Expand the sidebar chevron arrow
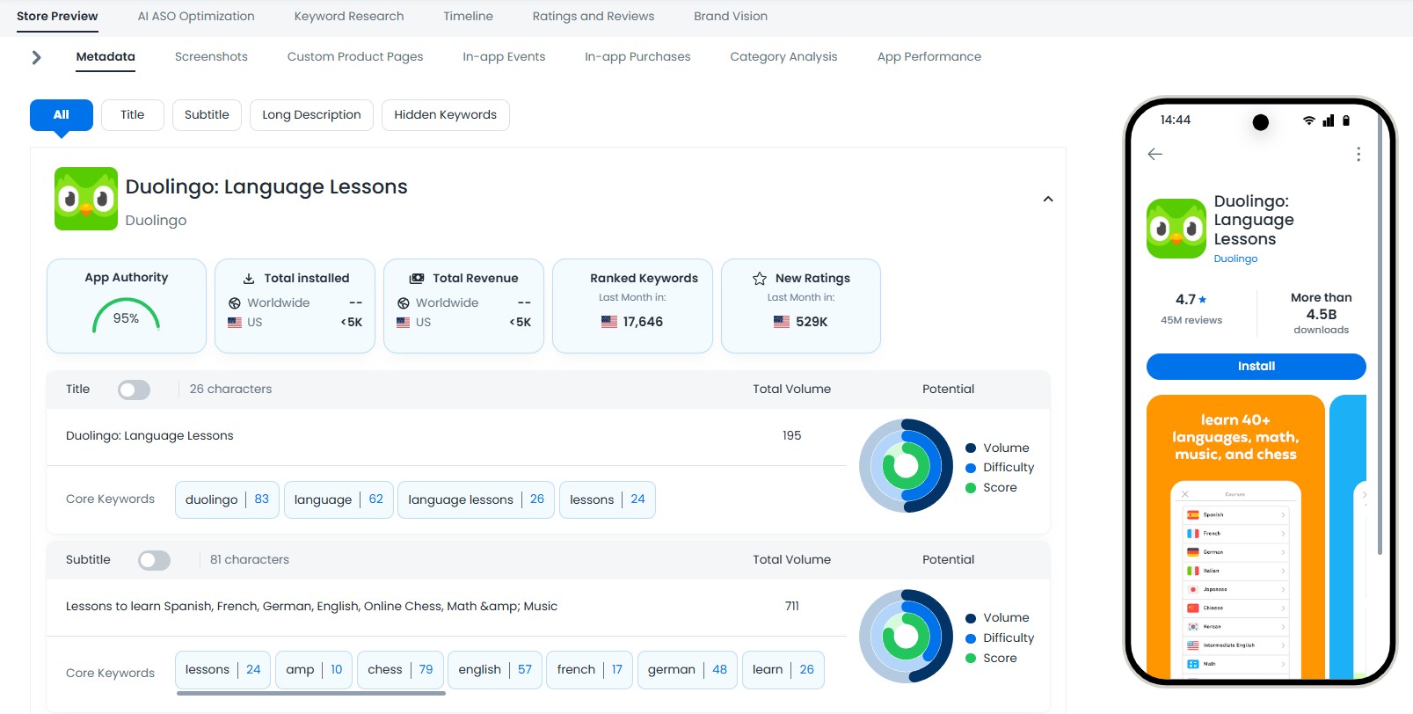1413x714 pixels. [36, 57]
